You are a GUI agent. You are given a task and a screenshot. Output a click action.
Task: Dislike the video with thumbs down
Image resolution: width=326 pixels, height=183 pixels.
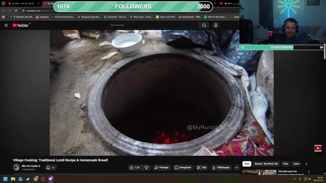(146, 167)
